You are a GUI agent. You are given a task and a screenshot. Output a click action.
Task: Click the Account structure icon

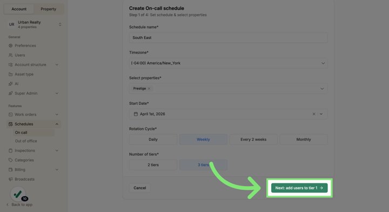click(x=10, y=64)
